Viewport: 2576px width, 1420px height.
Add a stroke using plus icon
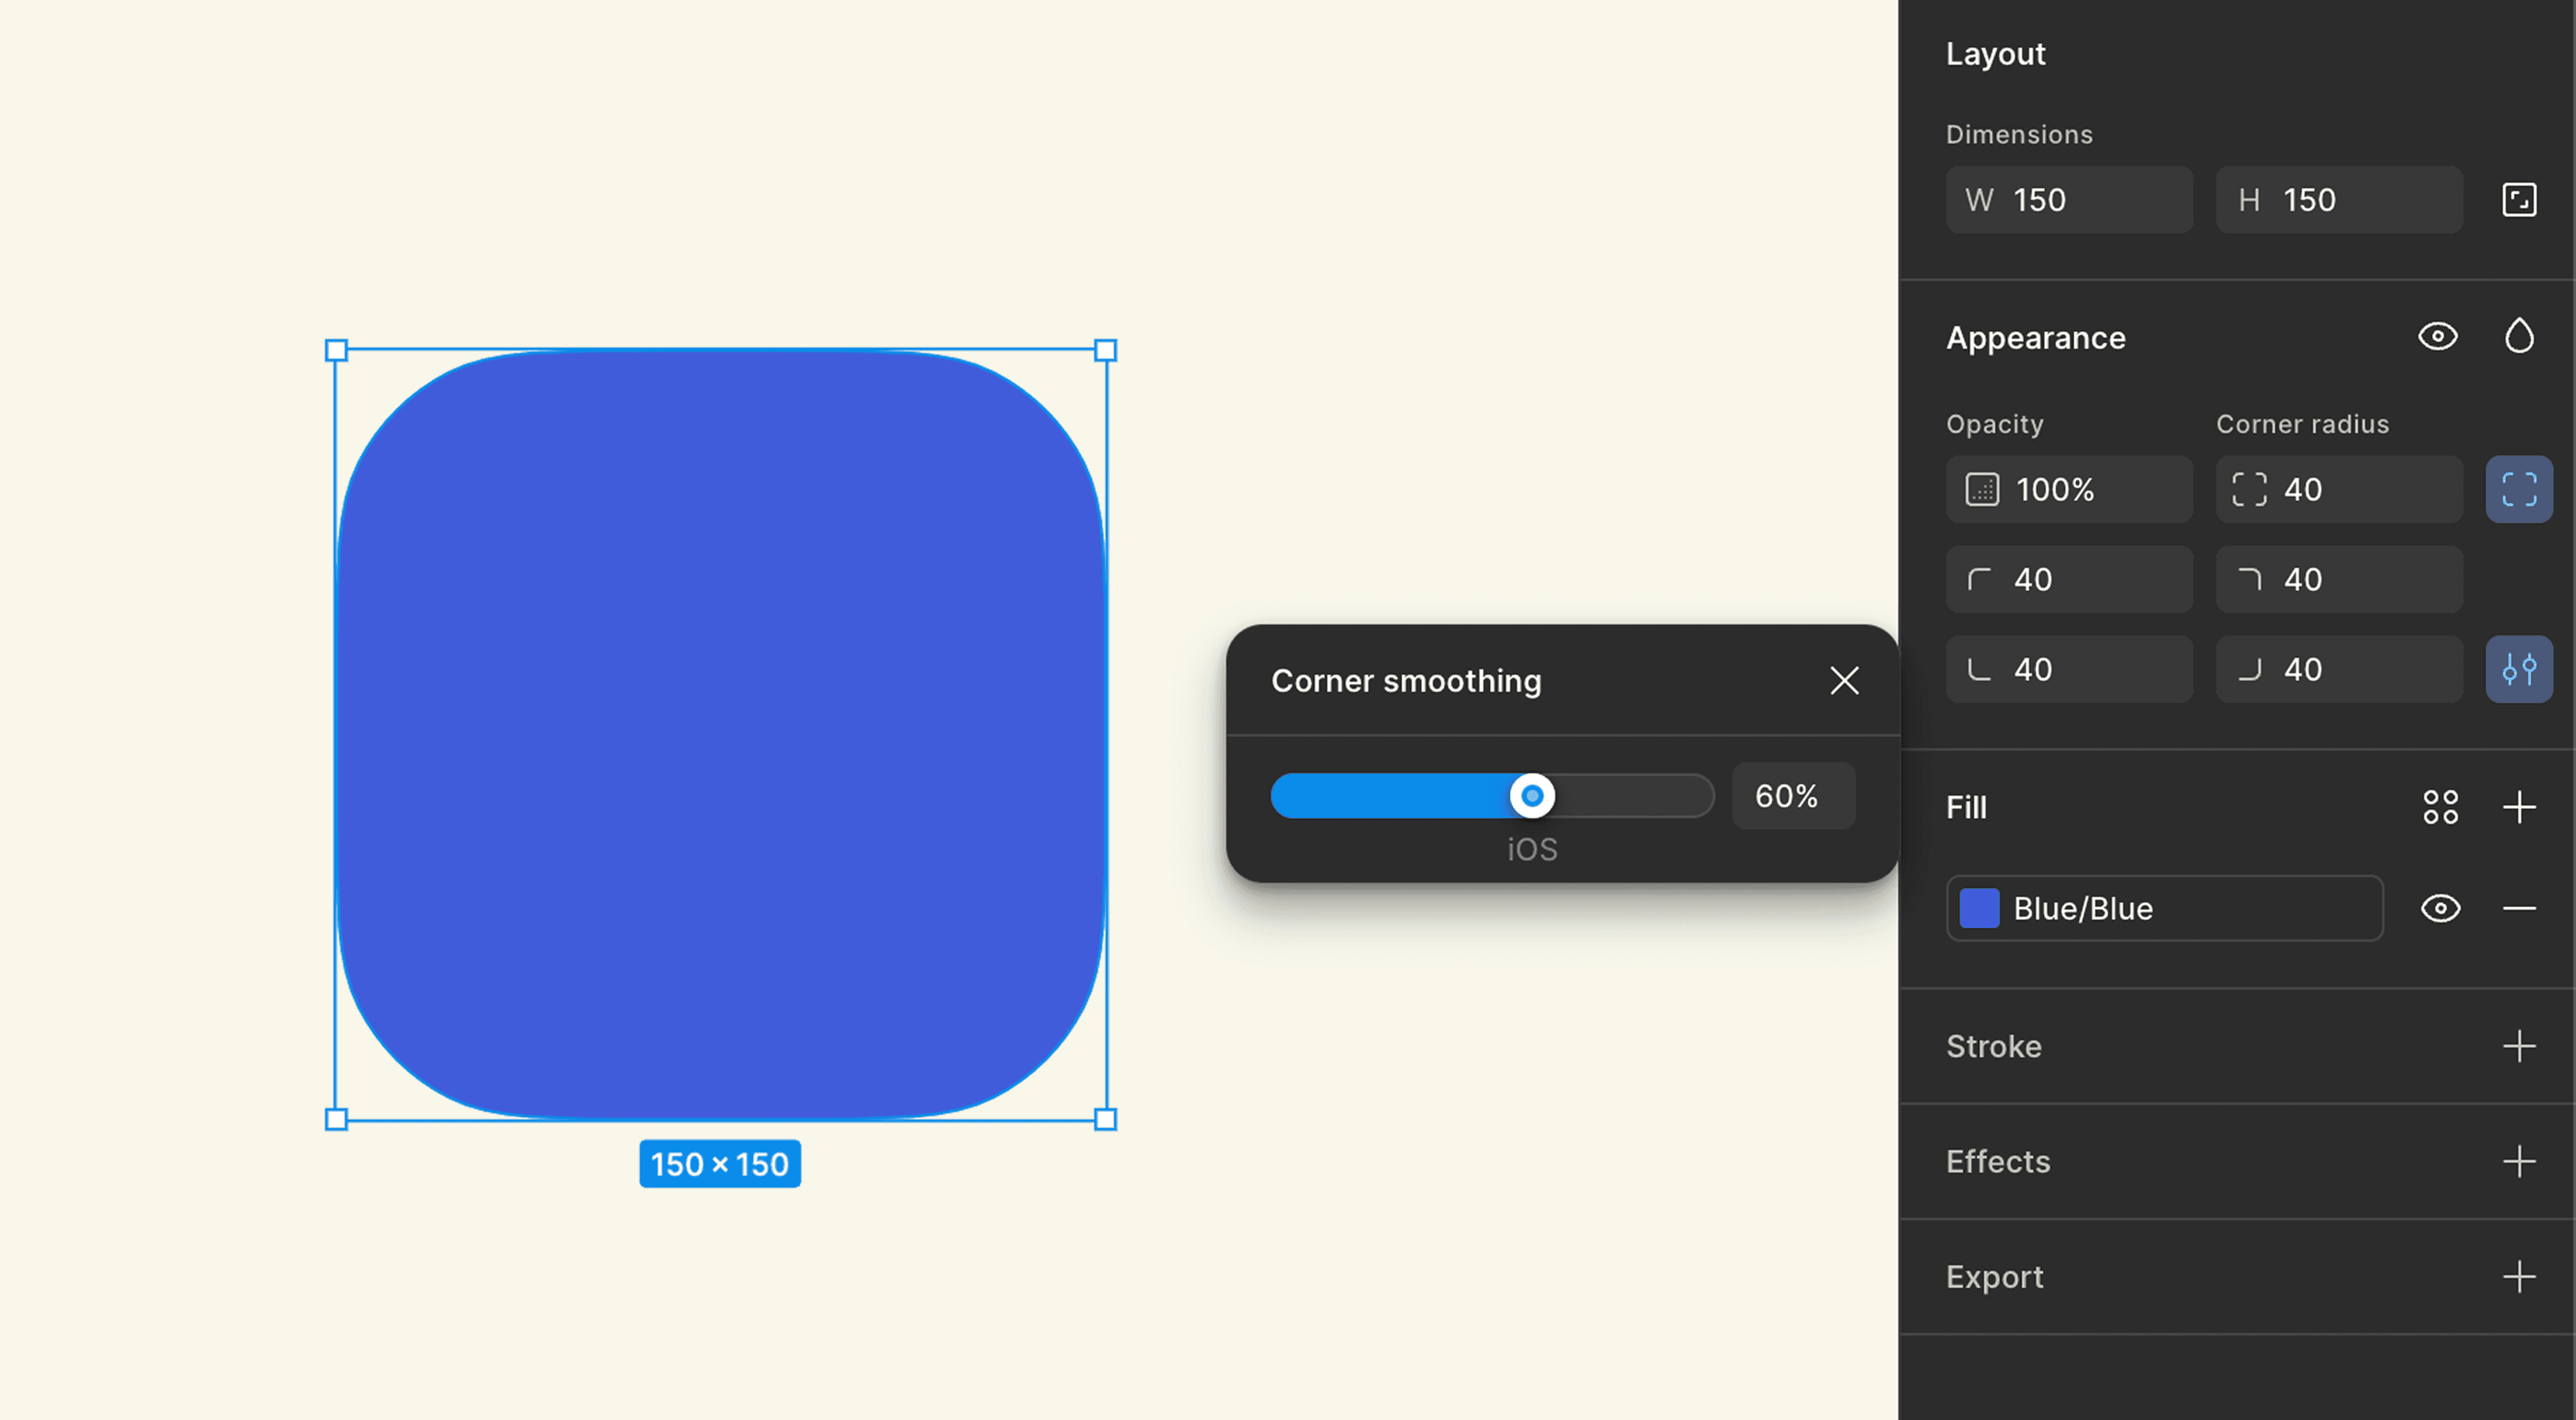click(x=2518, y=1046)
